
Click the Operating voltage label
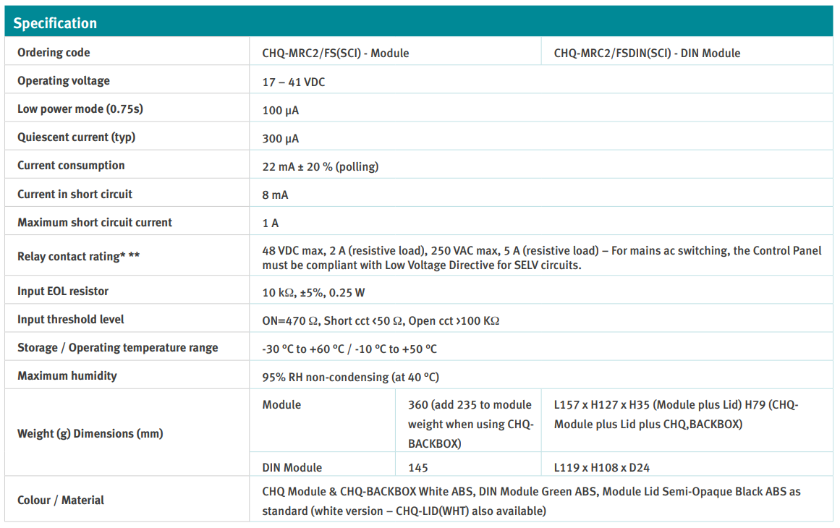click(x=64, y=81)
